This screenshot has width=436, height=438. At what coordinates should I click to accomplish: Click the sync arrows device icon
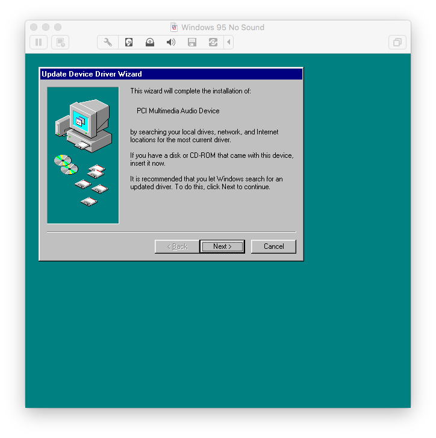coord(213,42)
